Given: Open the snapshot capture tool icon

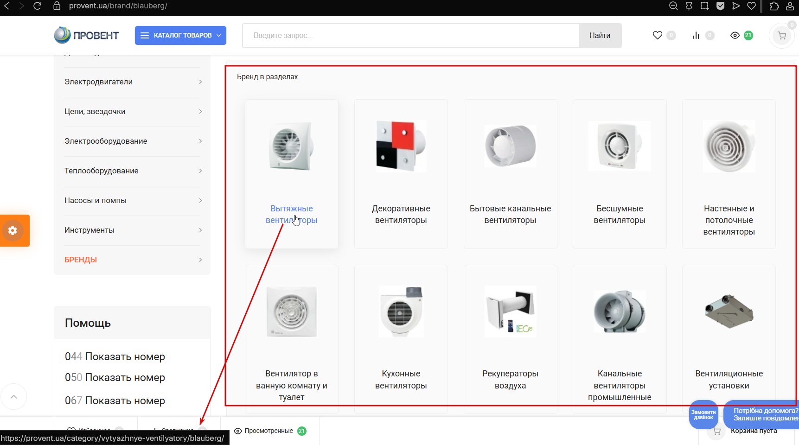Looking at the screenshot, I should pyautogui.click(x=705, y=6).
